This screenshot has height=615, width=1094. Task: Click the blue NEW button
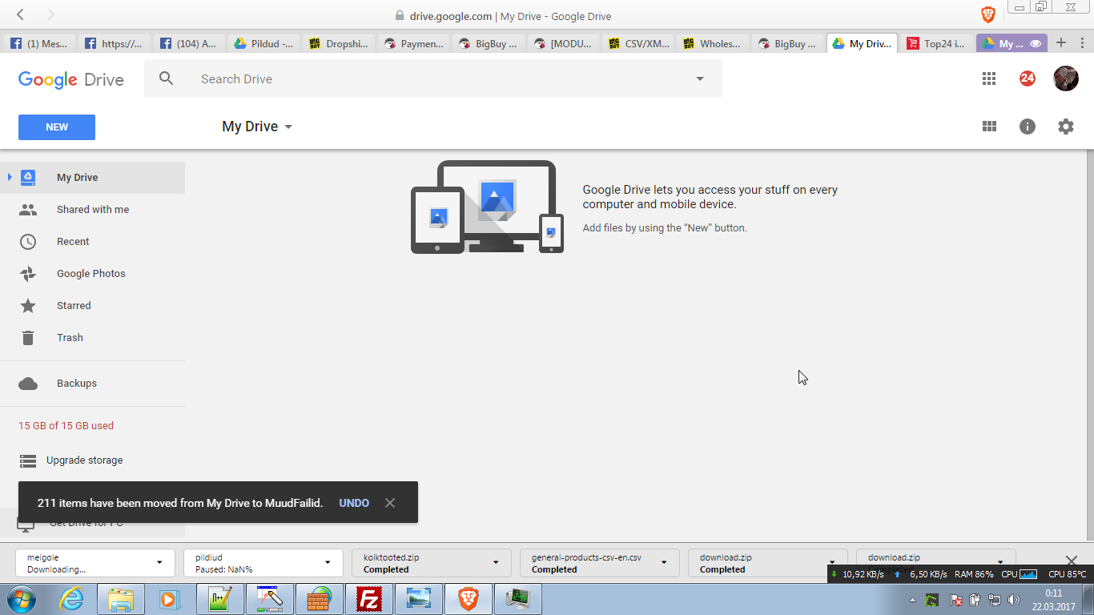pyautogui.click(x=57, y=127)
